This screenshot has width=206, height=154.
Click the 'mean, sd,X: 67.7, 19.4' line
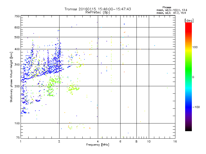tap(171, 13)
